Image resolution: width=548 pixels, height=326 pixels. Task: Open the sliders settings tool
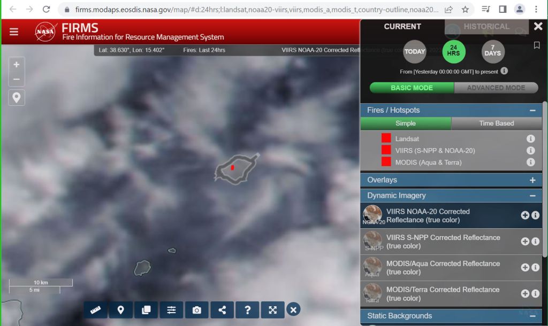coord(171,310)
